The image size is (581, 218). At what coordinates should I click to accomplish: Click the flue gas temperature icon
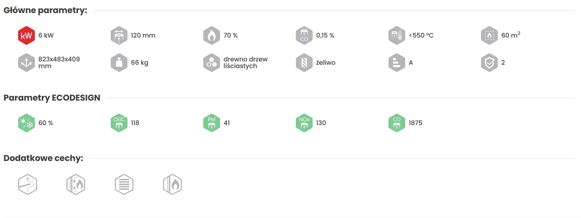click(397, 35)
